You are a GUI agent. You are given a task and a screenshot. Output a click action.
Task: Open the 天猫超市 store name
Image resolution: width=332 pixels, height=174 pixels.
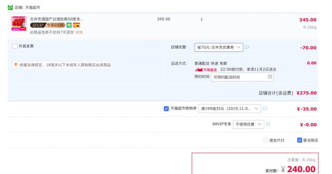point(33,8)
